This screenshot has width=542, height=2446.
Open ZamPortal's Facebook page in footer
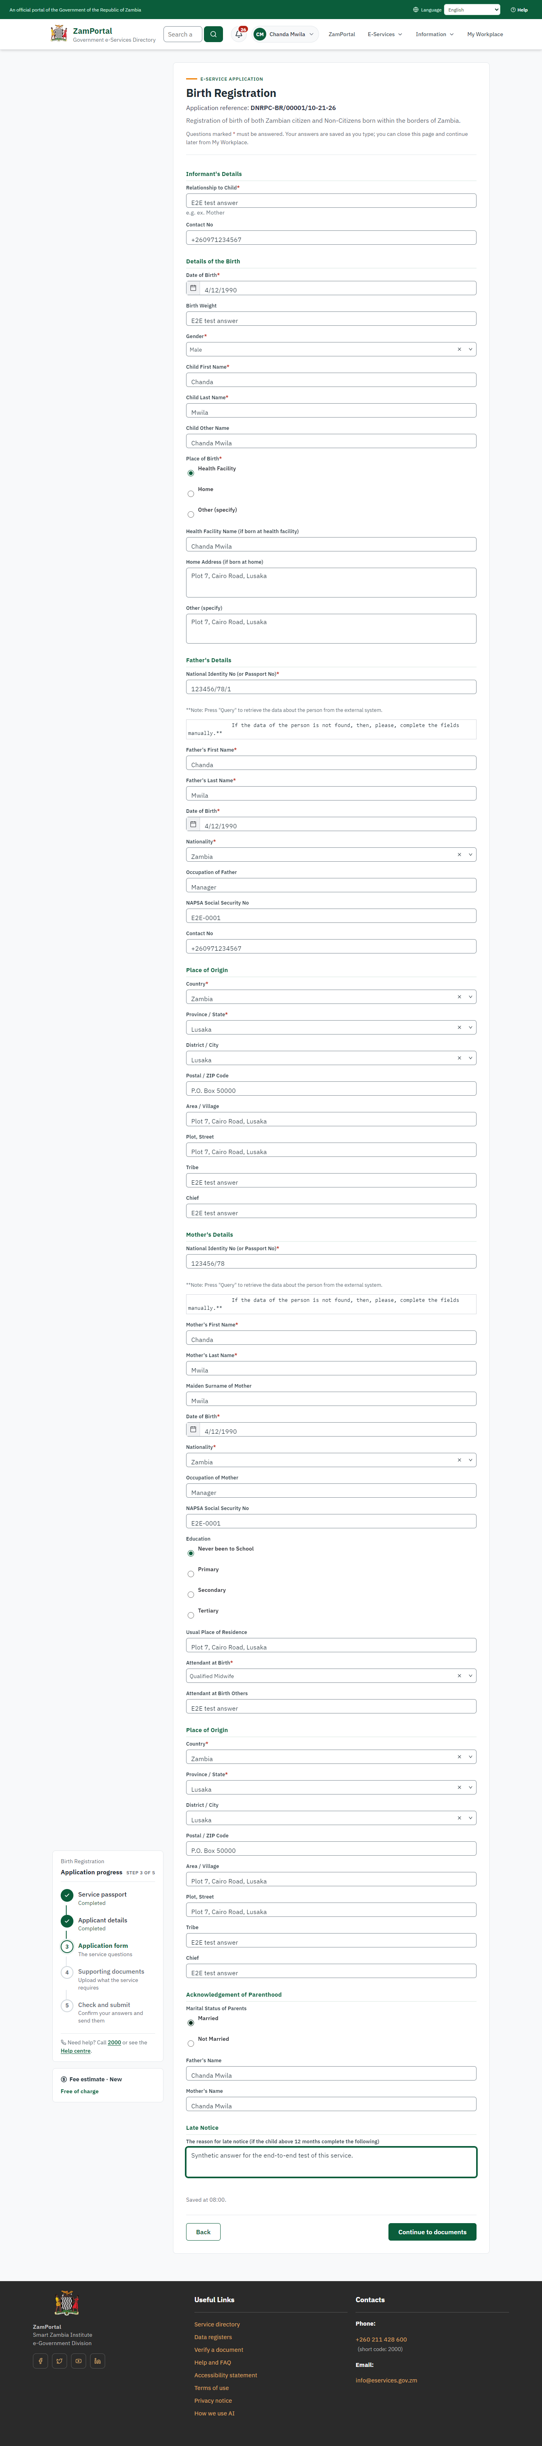[x=41, y=2361]
